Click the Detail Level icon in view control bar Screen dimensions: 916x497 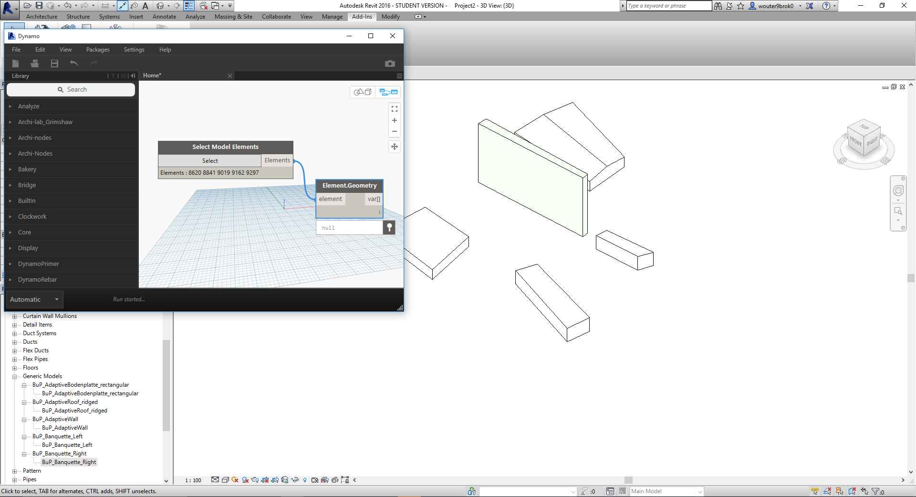pos(215,480)
